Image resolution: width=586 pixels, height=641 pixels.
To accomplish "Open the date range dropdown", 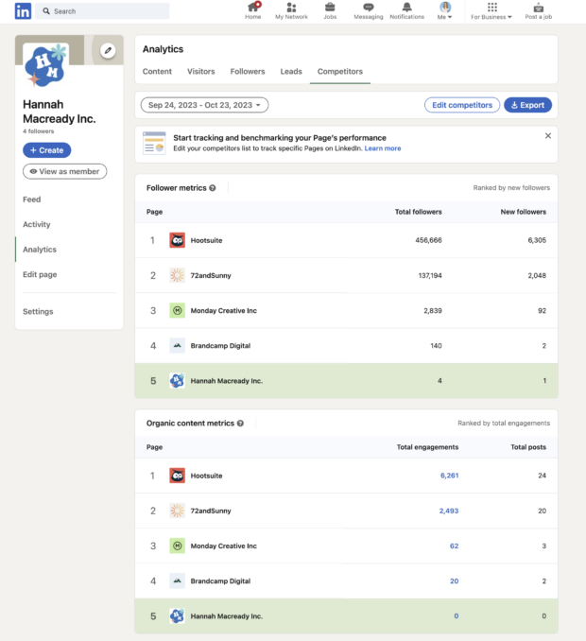I will (204, 105).
